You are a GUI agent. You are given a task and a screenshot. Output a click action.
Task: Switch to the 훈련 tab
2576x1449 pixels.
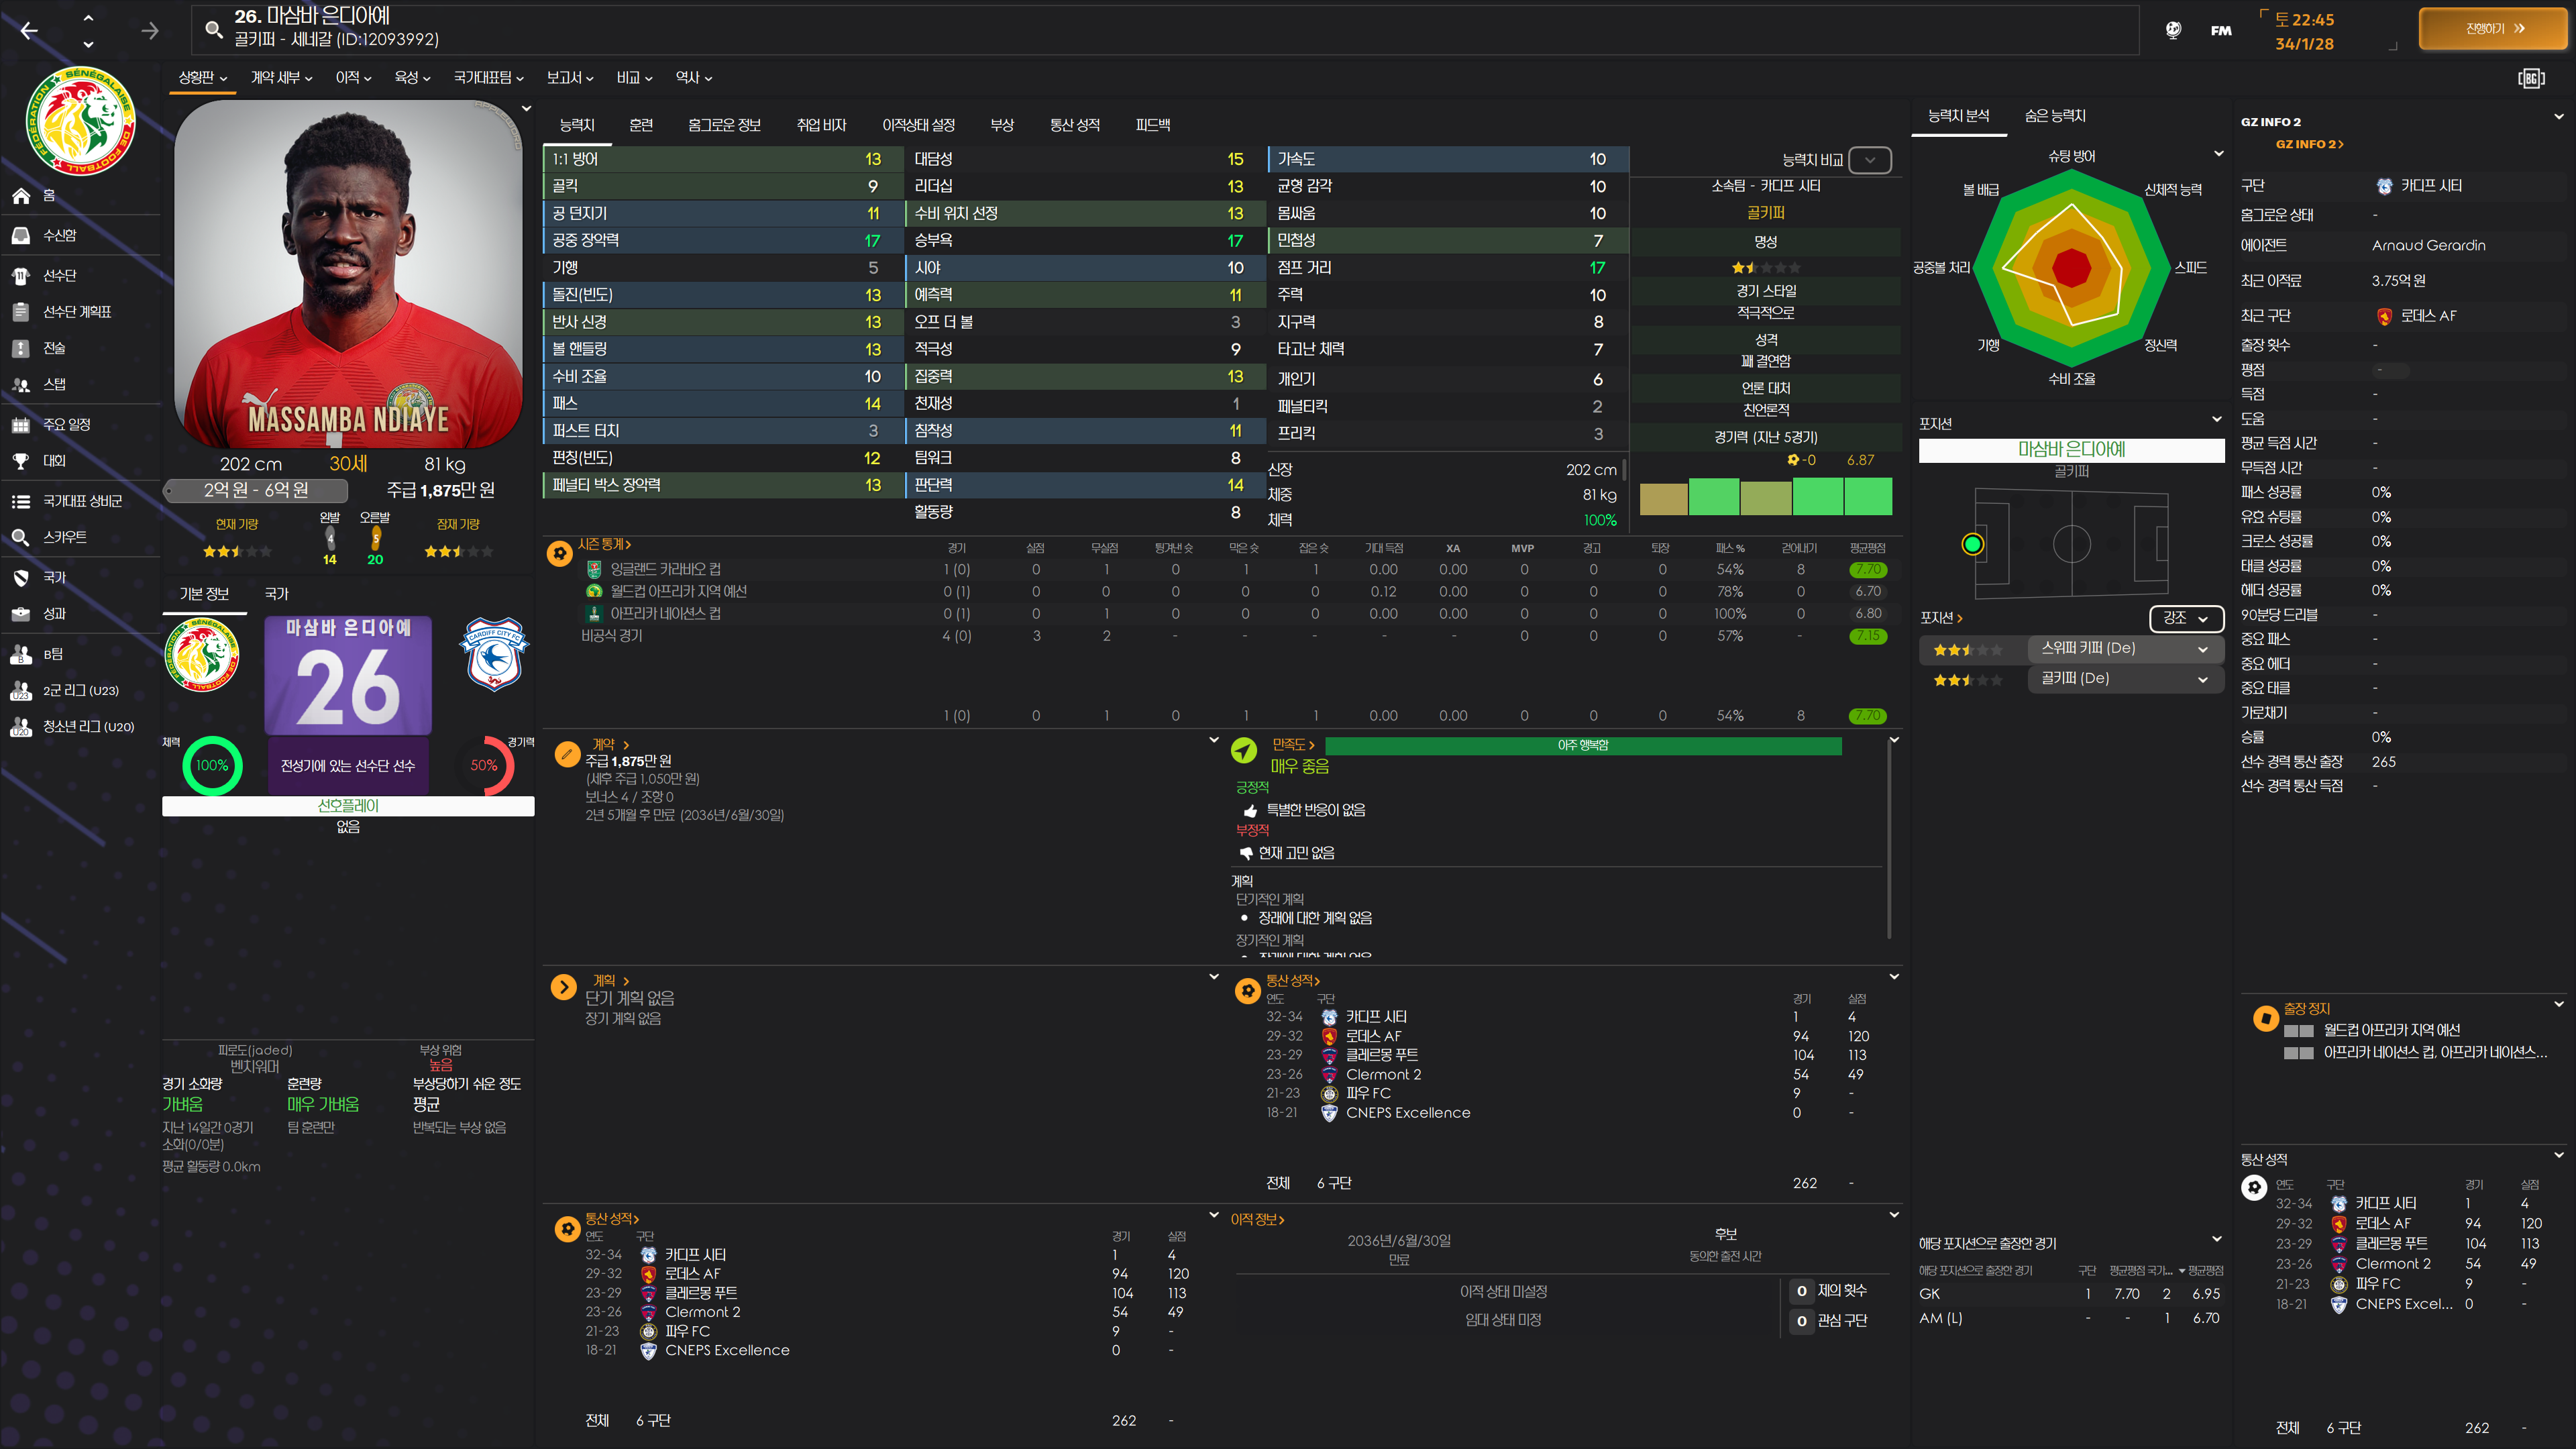(641, 125)
